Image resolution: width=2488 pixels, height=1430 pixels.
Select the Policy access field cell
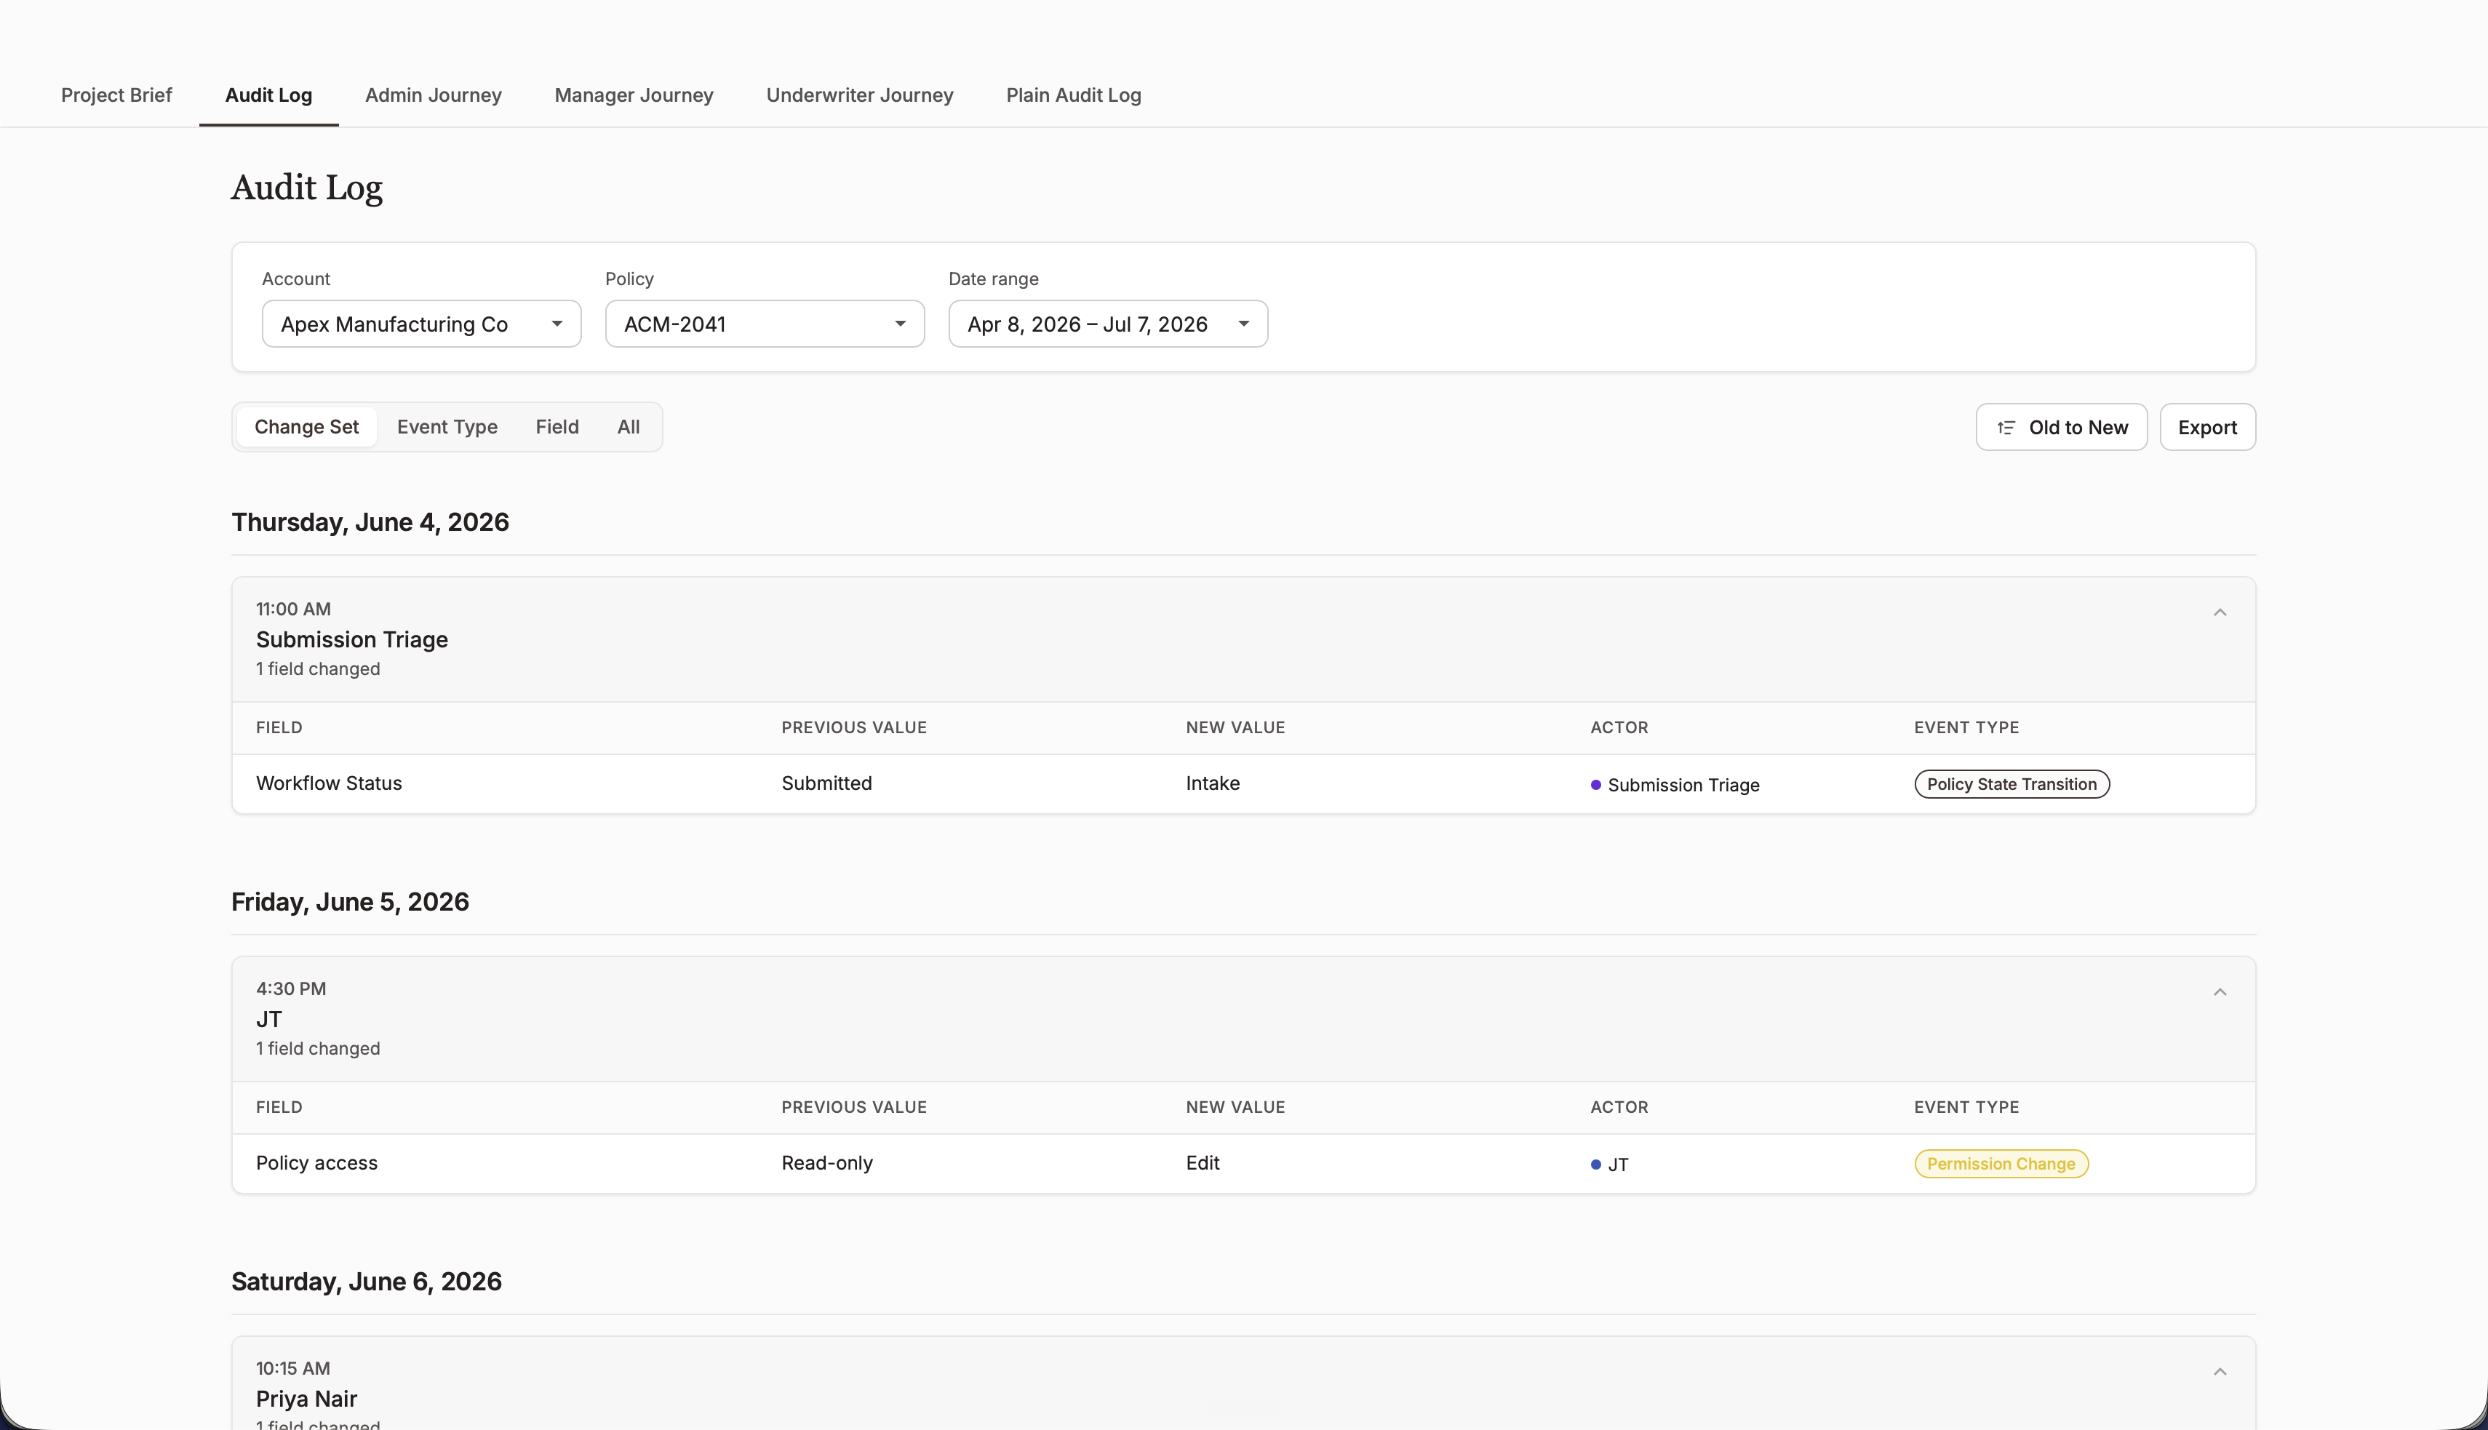point(316,1163)
